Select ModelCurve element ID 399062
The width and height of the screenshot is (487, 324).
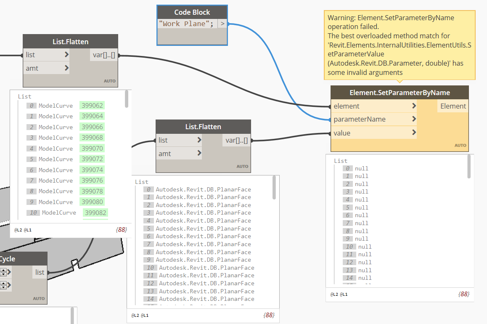92,106
